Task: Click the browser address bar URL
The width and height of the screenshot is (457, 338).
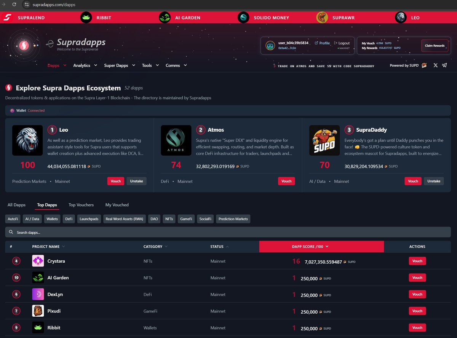Action: tap(54, 5)
